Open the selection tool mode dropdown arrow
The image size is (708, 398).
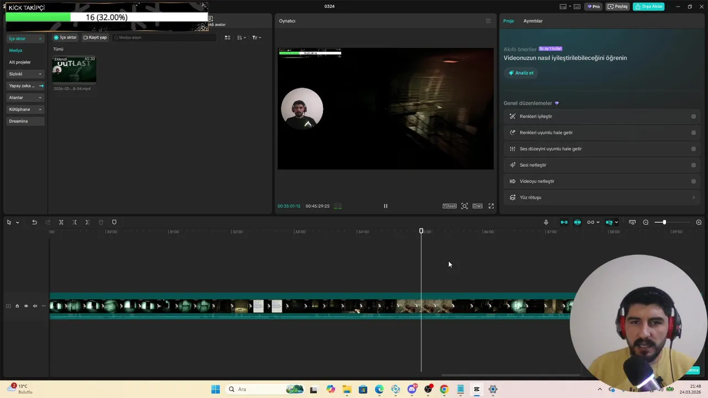pos(17,223)
